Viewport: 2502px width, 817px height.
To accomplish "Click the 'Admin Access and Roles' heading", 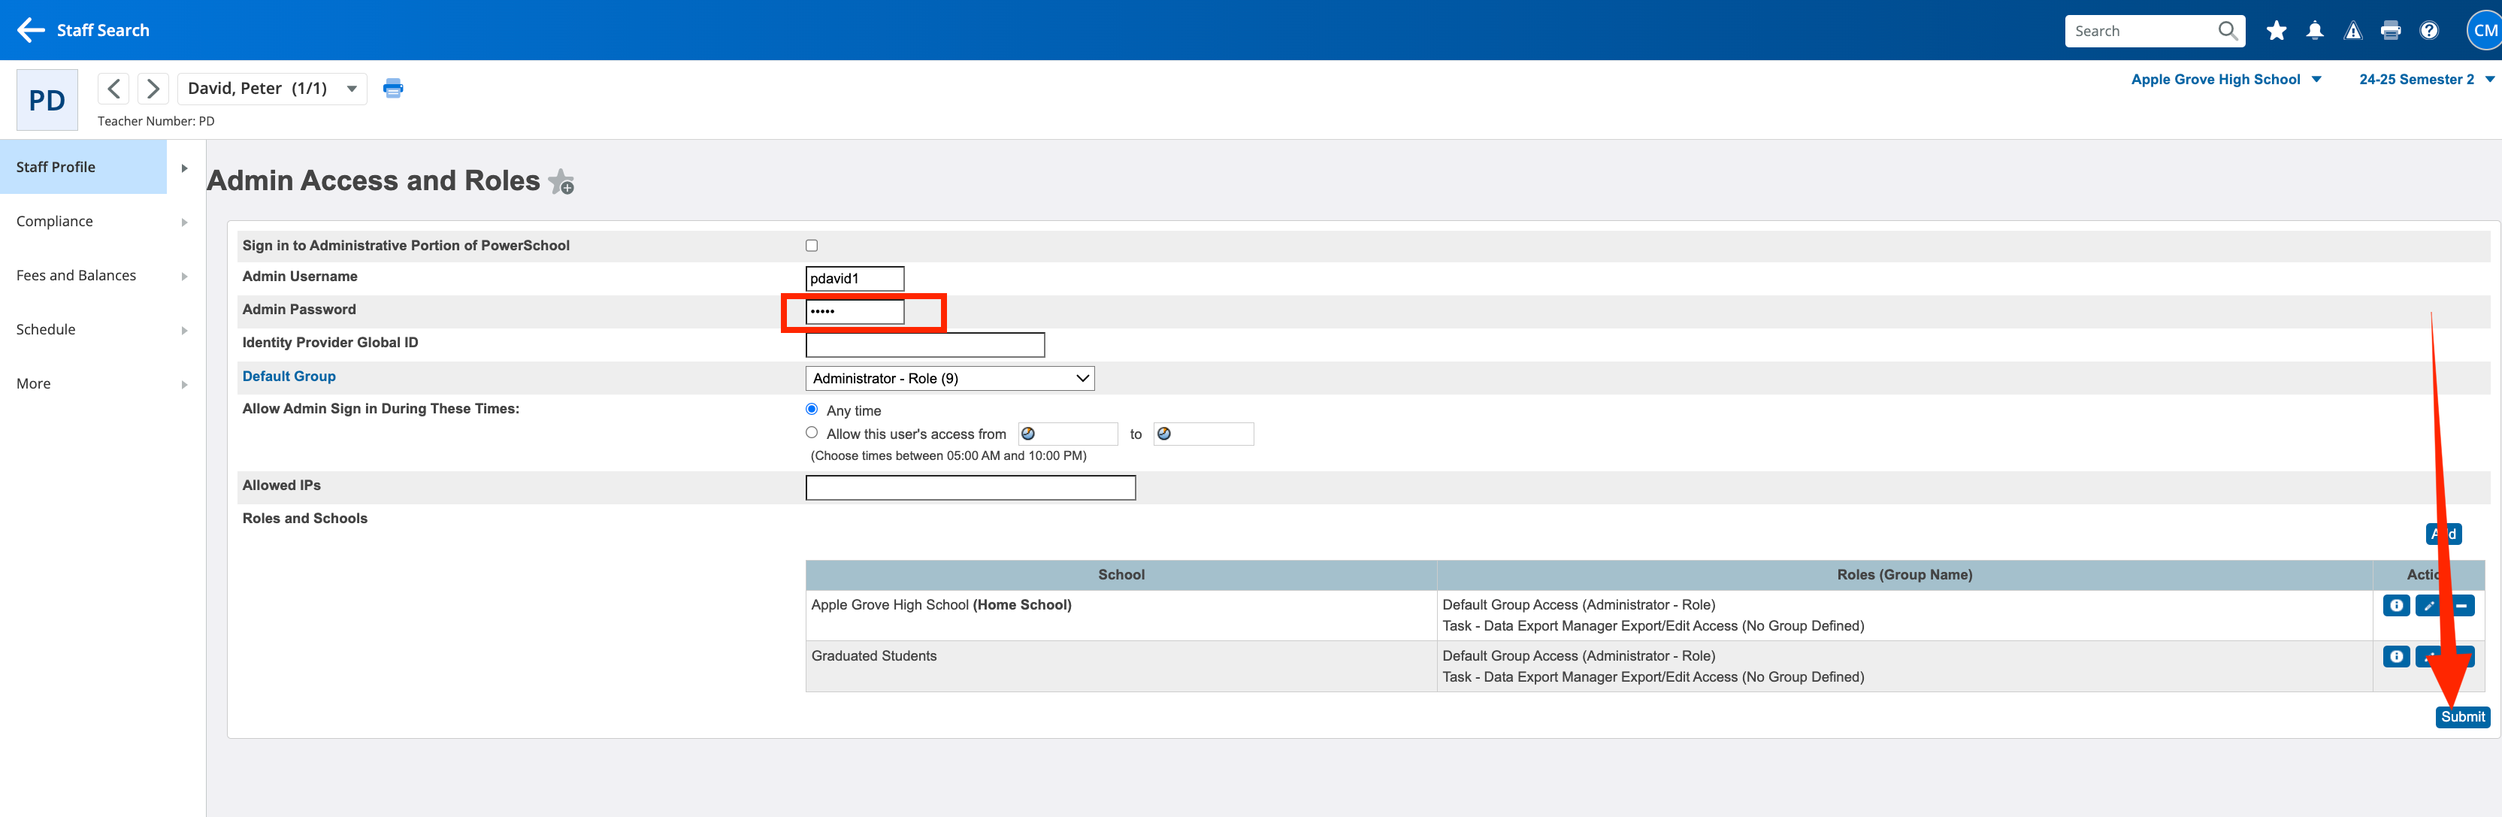I will click(373, 180).
